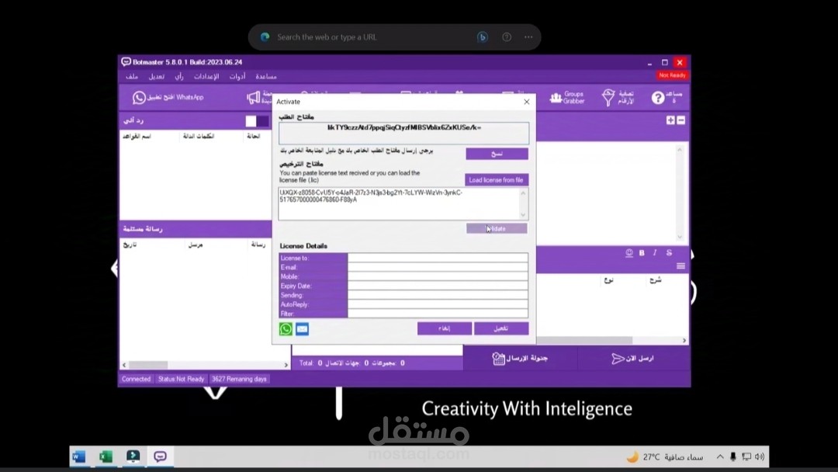Screen dimensions: 838x472
Task: Toggle bold formatting B icon
Action: [642, 253]
